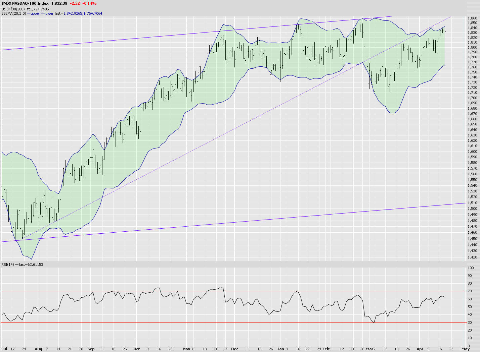
Task: Select the "Feb5" label on date axis
Action: [327, 349]
